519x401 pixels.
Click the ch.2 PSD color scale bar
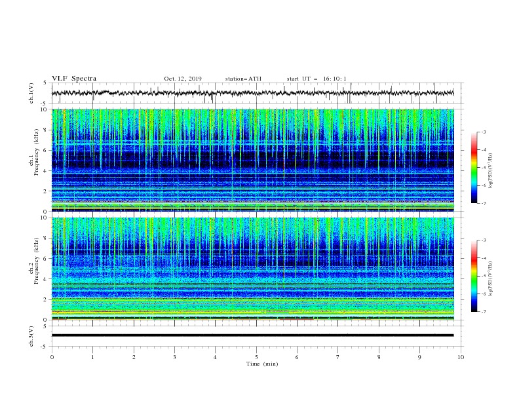[474, 276]
